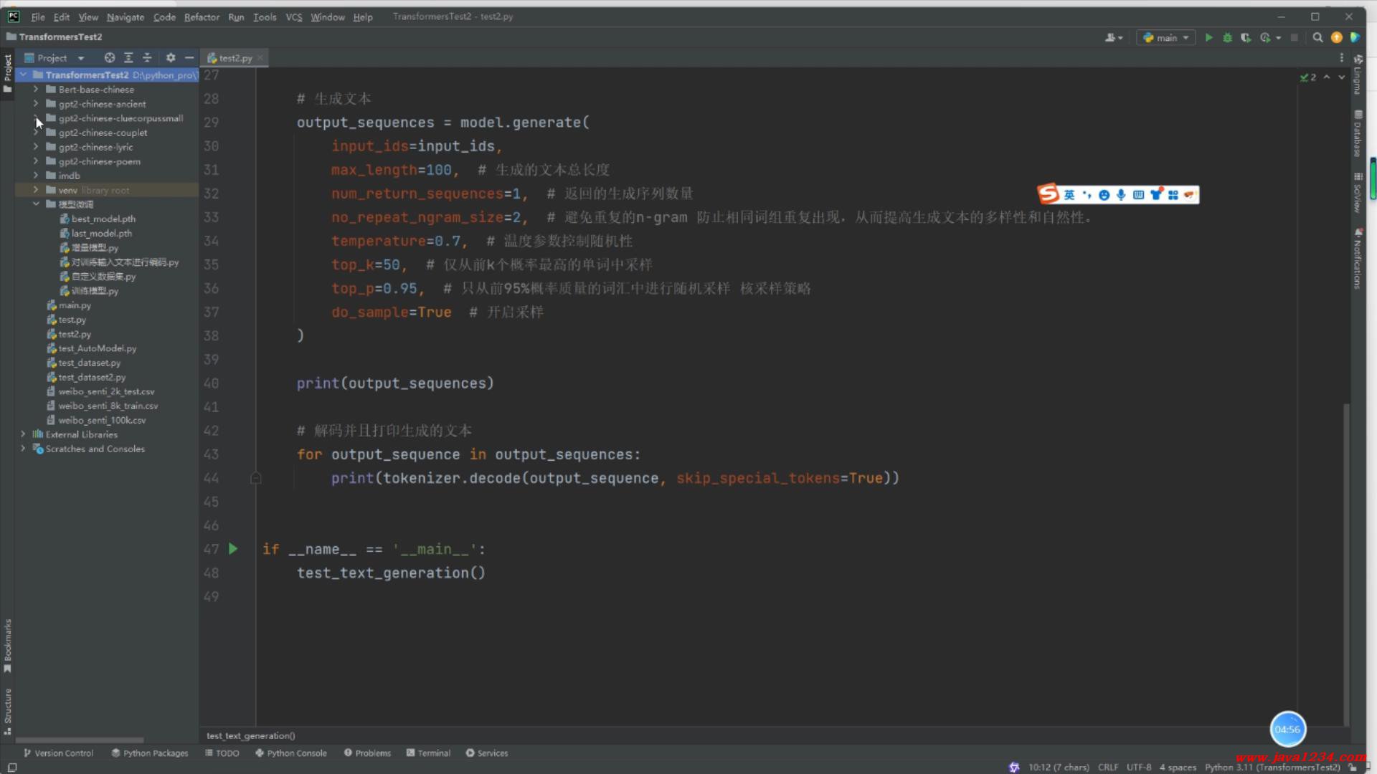The image size is (1377, 774).
Task: Hide the Project tool window
Action: [189, 57]
